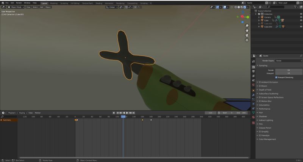Open the View Layer properties tab icon
Image resolution: width=303 pixels, height=162 pixels.
pos(253,76)
